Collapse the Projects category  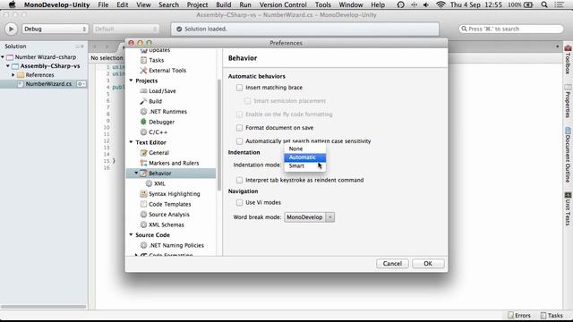coord(131,80)
